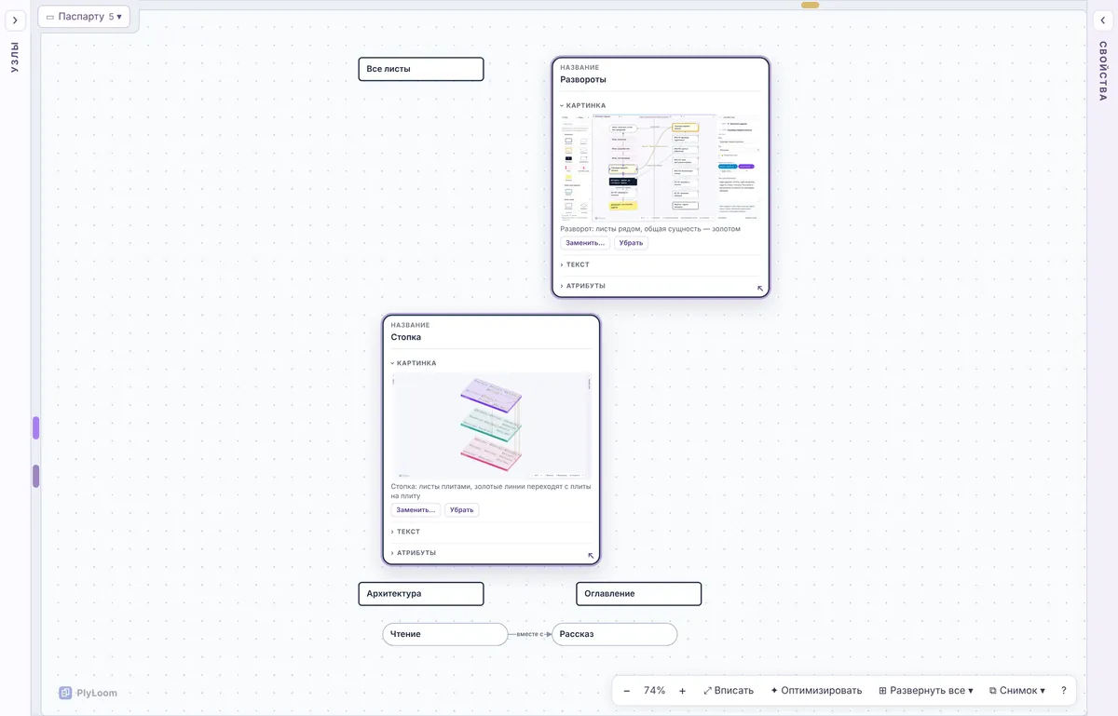
Task: Run the Оптимизировать layout action
Action: click(816, 691)
